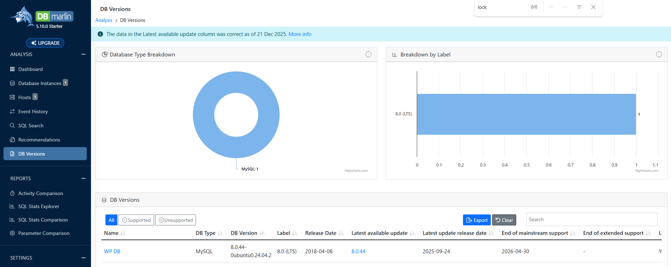The height and width of the screenshot is (267, 671).
Task: Toggle Database Type Breakdown panel circle
Action: (x=368, y=54)
